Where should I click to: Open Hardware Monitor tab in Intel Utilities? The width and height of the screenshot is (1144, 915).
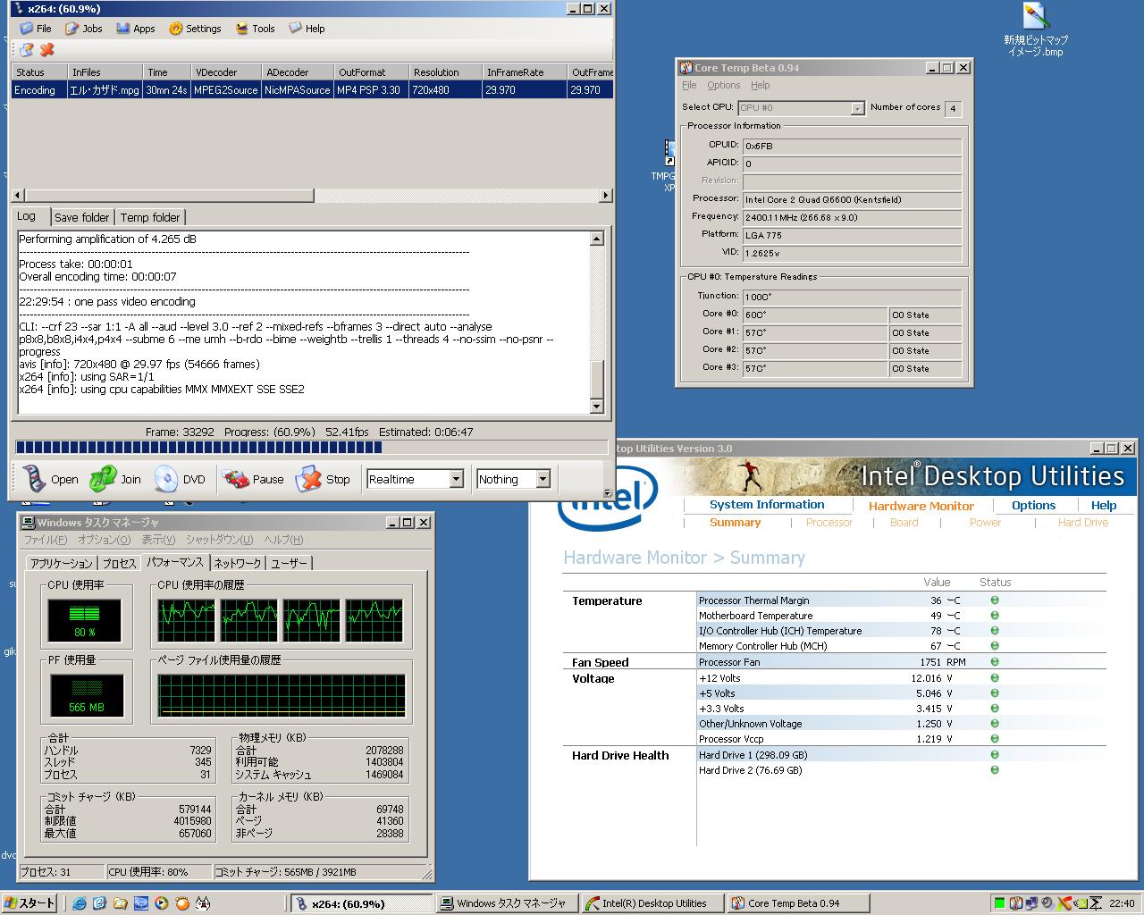(921, 506)
